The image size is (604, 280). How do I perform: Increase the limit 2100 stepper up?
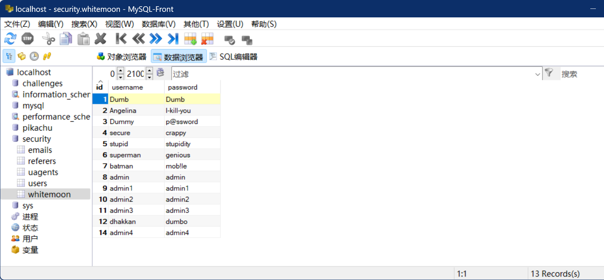coord(149,70)
